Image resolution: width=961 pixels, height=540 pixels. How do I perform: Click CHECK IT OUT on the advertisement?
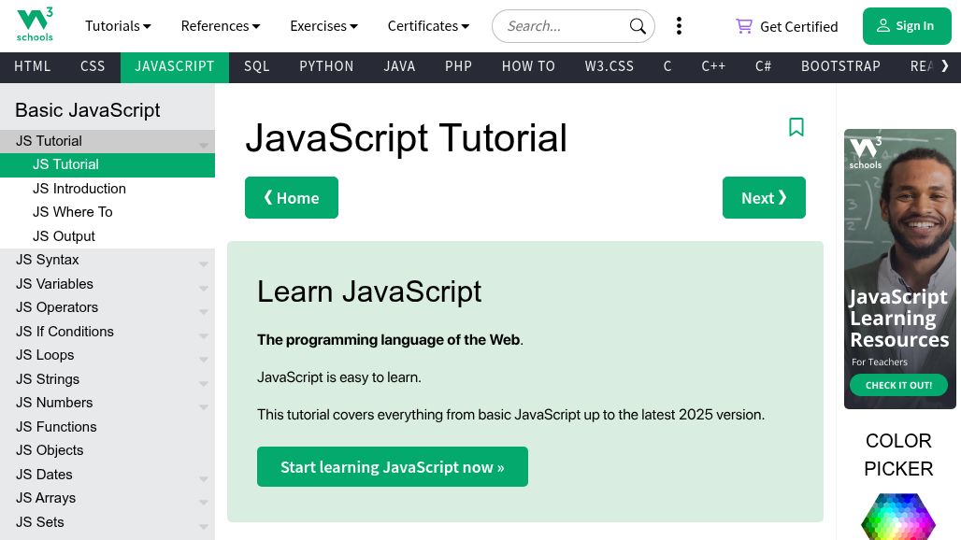897,385
